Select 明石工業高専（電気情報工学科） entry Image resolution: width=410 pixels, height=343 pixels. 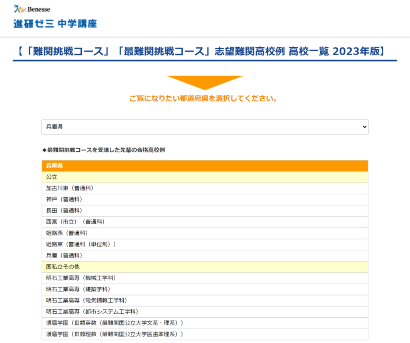(x=86, y=300)
